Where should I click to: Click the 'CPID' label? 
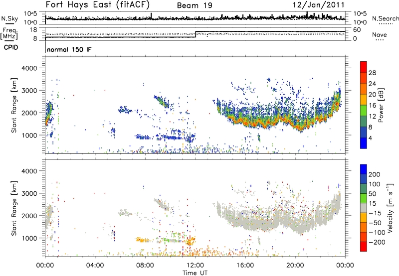click(11, 47)
